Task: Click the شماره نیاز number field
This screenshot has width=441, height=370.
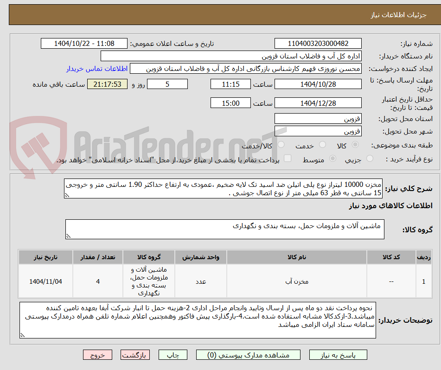Action: coord(318,43)
